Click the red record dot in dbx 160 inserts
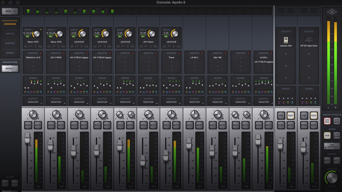This screenshot has height=192, width=342. click(225, 53)
